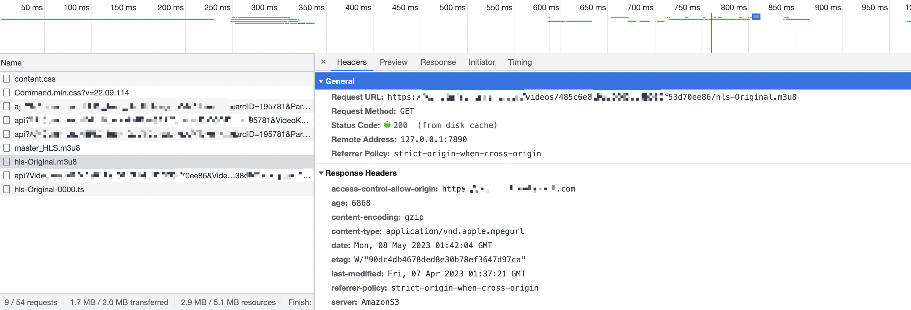Image resolution: width=911 pixels, height=310 pixels.
Task: Open the Preview tab
Action: tap(393, 62)
